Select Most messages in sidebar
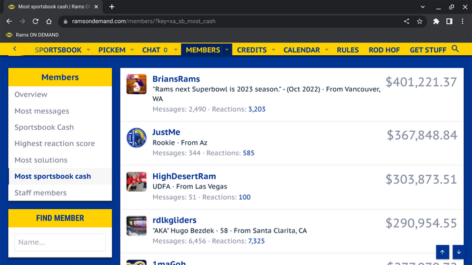The height and width of the screenshot is (265, 472). point(60,111)
